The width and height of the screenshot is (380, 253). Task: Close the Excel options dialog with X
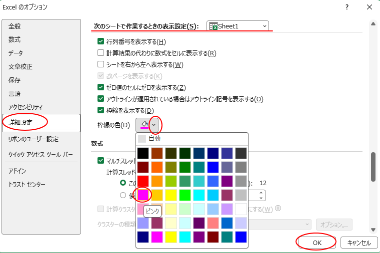[x=369, y=7]
